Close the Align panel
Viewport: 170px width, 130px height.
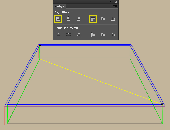pyautogui.click(x=116, y=2)
